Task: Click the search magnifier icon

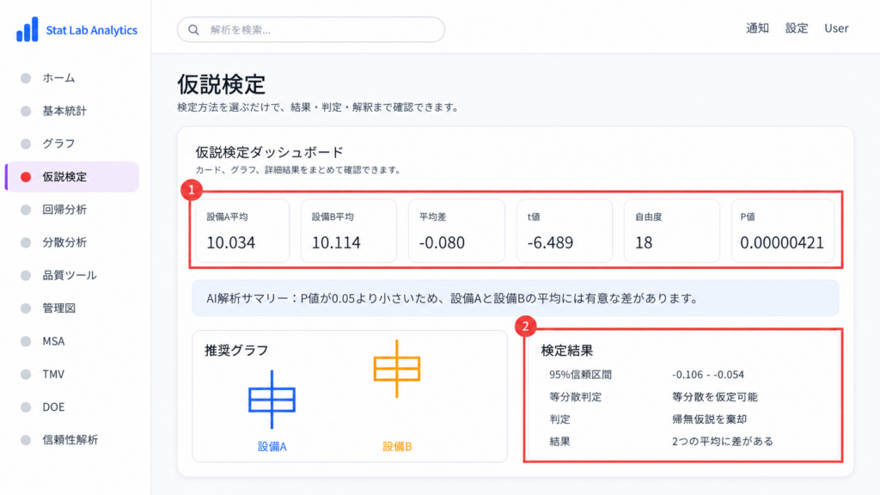Action: coord(193,30)
